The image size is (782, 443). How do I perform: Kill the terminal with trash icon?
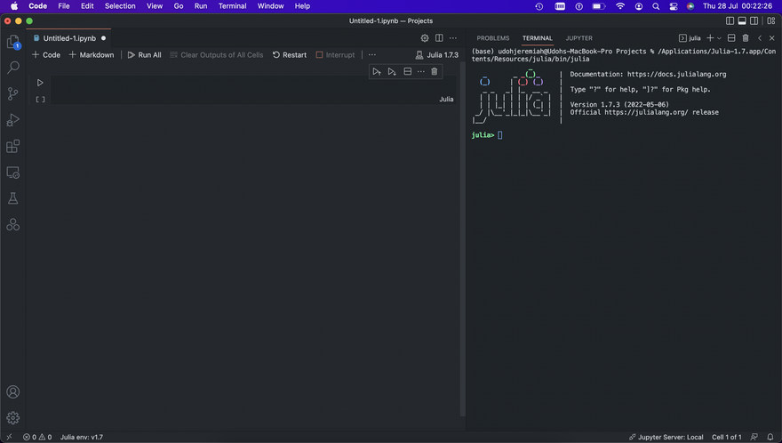[746, 38]
